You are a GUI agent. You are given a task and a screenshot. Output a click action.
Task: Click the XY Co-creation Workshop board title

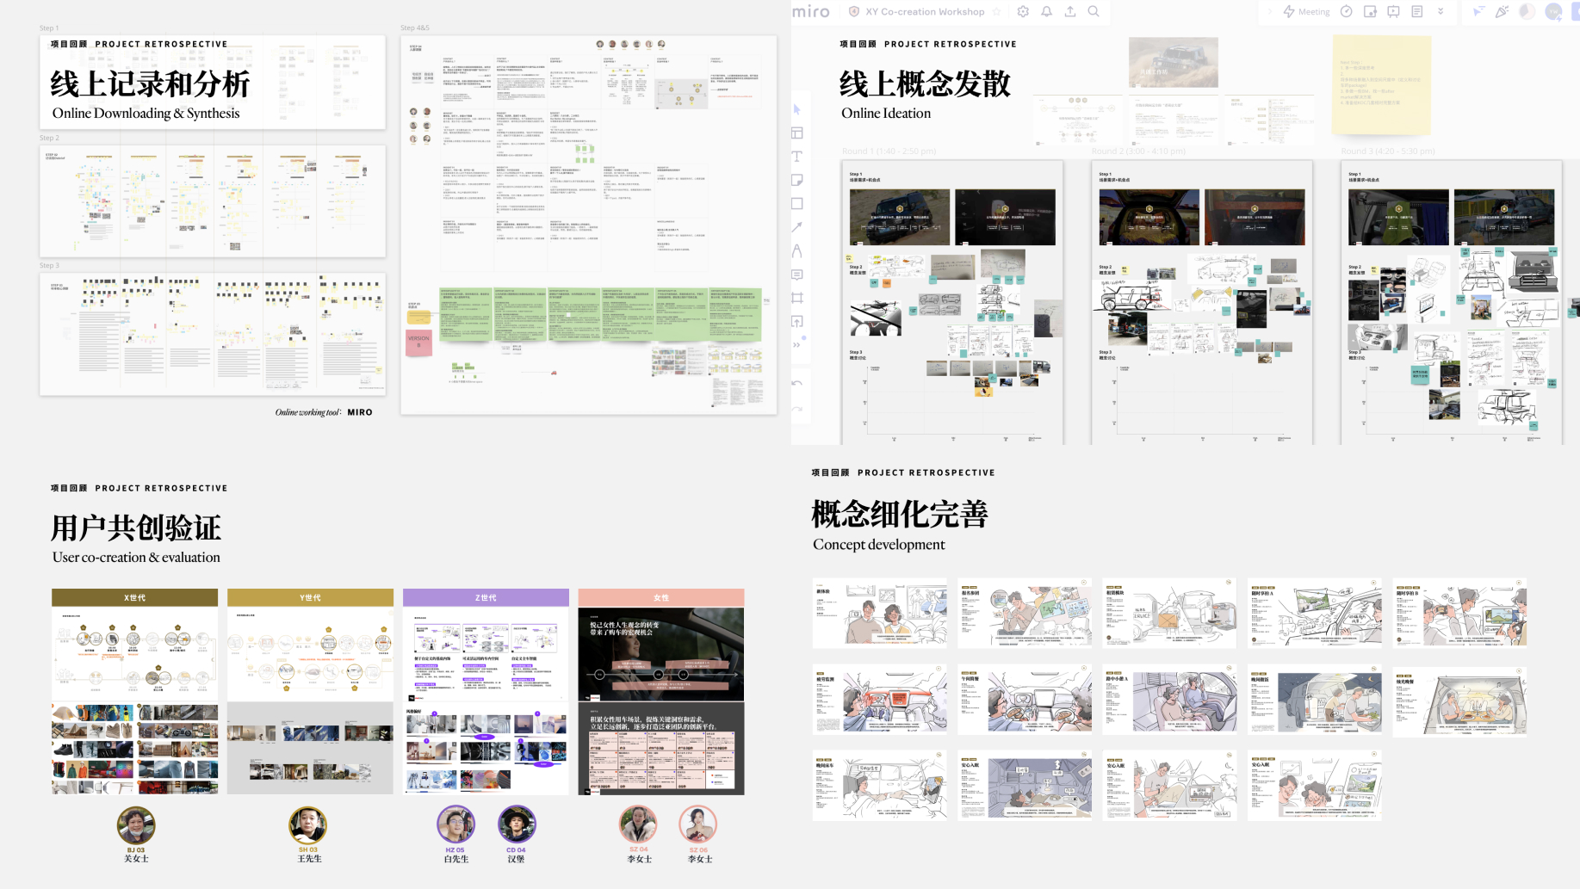[x=925, y=12]
